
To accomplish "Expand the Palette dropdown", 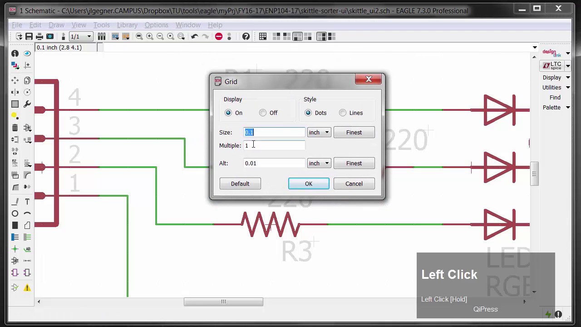I will (567, 108).
